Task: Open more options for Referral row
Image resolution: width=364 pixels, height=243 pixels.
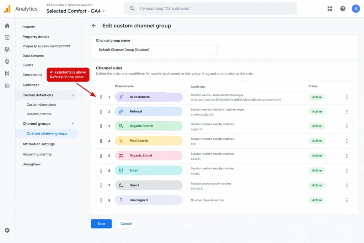Action: pyautogui.click(x=347, y=112)
